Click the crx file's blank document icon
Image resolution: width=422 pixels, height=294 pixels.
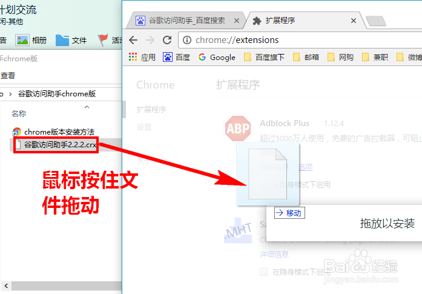pyautogui.click(x=18, y=145)
